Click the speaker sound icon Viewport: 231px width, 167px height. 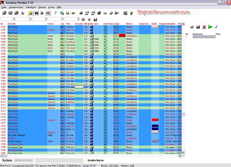coord(83,19)
